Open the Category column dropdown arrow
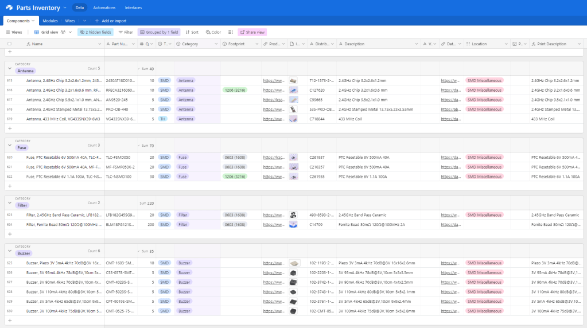Viewport: 587px width, 328px height. [216, 44]
